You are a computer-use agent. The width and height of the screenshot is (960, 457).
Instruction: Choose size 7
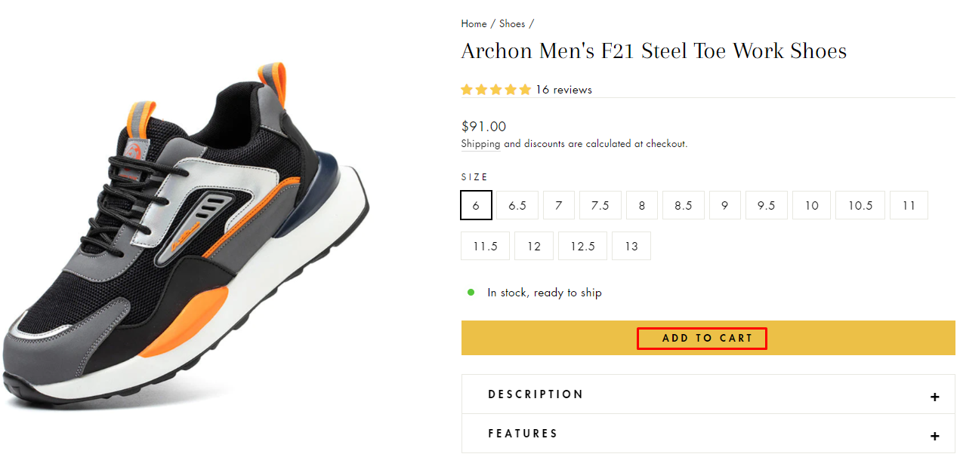(x=559, y=205)
